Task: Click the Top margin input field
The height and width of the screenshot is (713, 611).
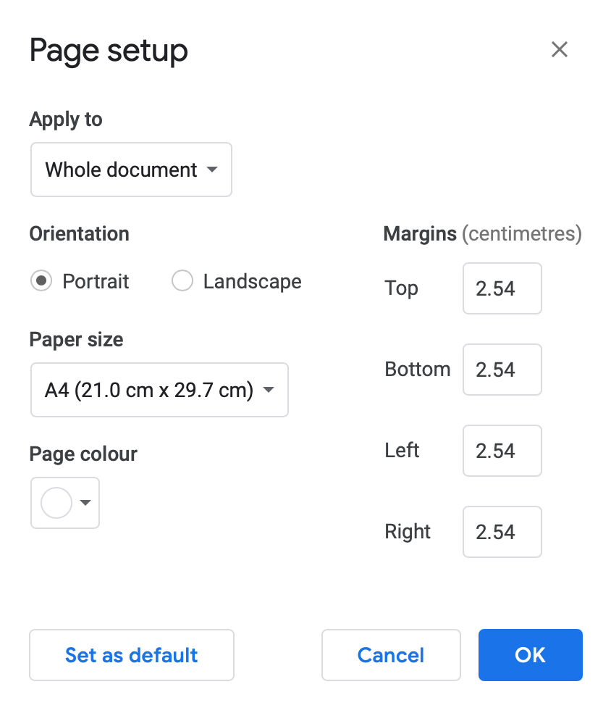Action: click(x=502, y=288)
